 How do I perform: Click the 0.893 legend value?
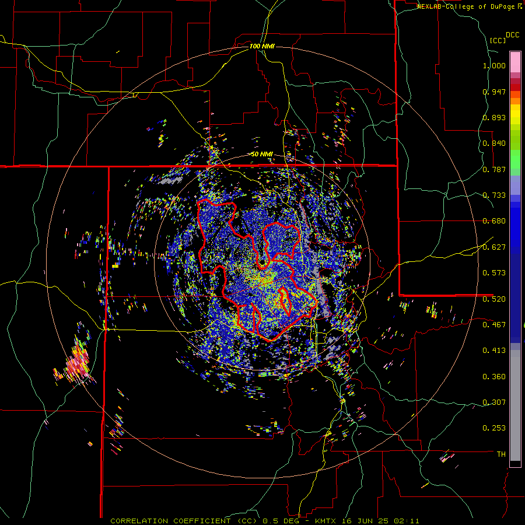tap(494, 117)
